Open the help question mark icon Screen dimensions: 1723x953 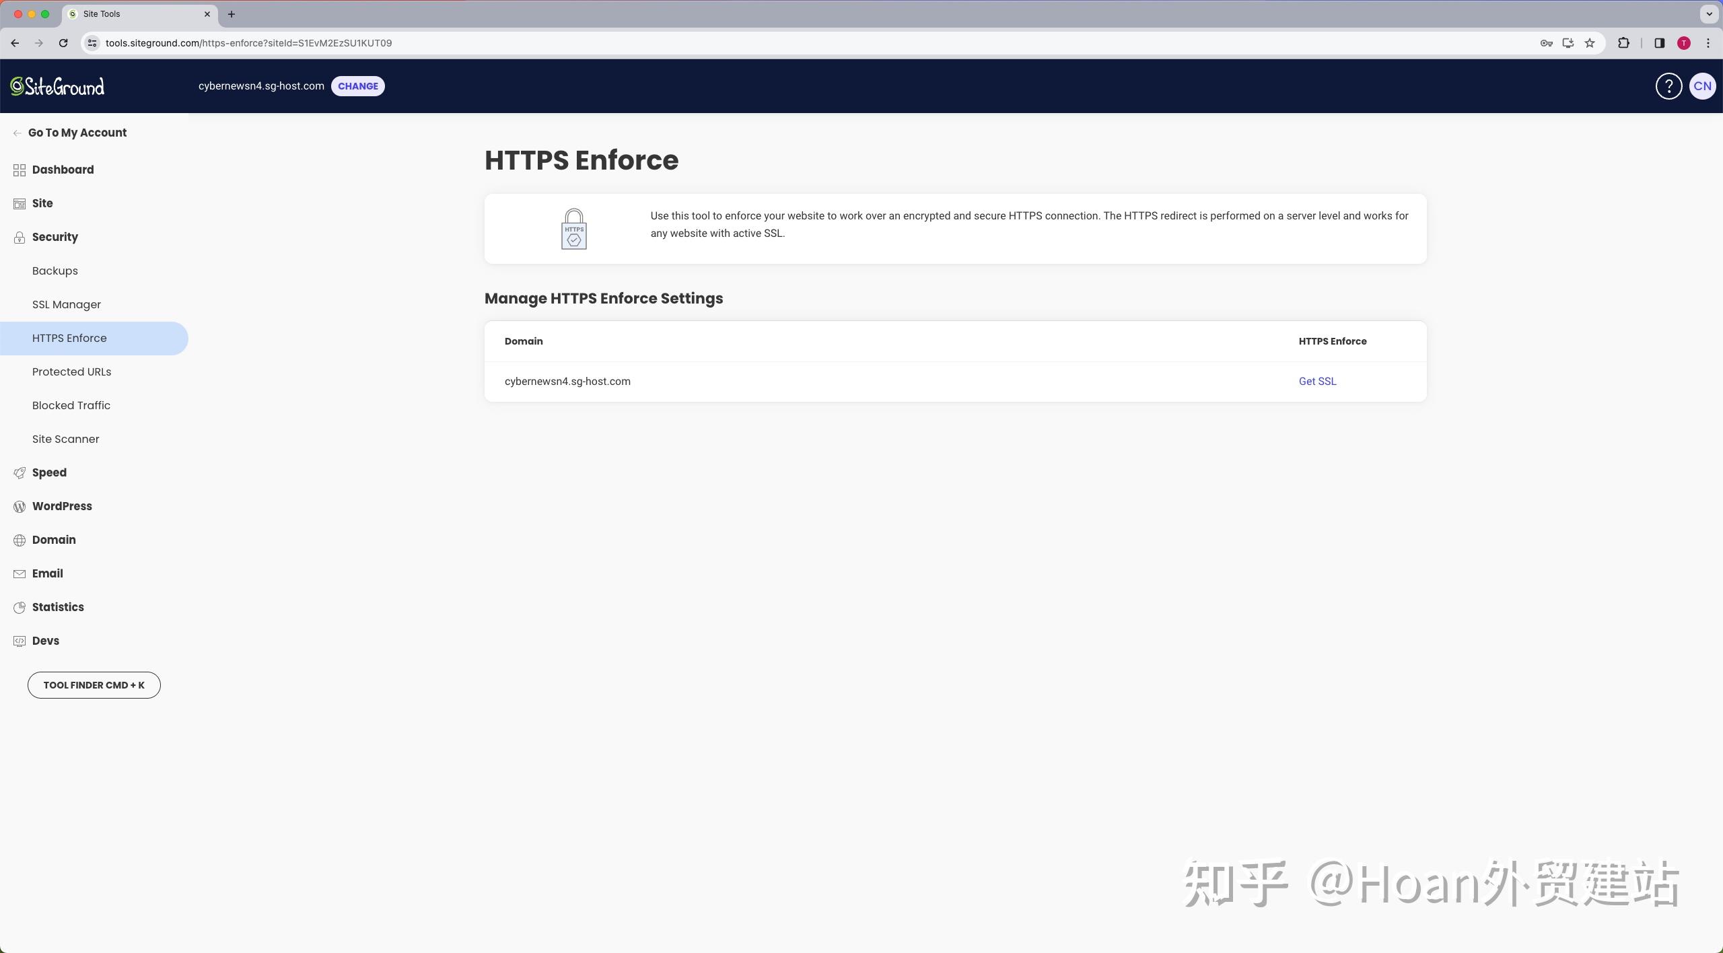click(x=1667, y=85)
